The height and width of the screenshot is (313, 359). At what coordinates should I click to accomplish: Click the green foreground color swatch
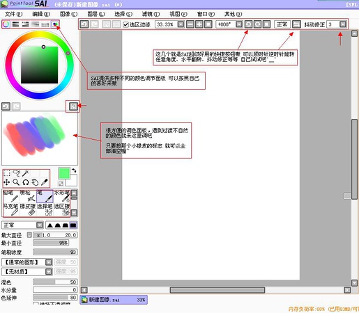click(x=64, y=173)
